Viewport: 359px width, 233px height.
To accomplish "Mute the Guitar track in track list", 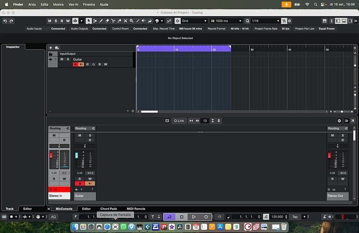I will tap(61, 59).
